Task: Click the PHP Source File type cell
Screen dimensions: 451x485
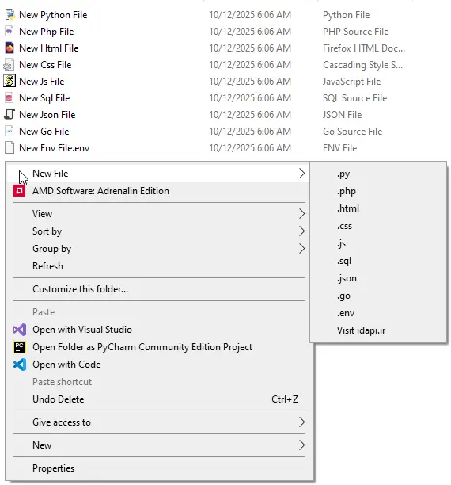Action: [355, 32]
